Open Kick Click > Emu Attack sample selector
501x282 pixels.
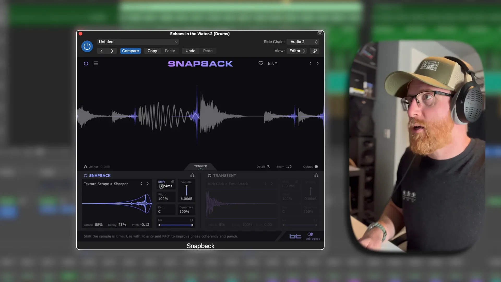coord(228,184)
